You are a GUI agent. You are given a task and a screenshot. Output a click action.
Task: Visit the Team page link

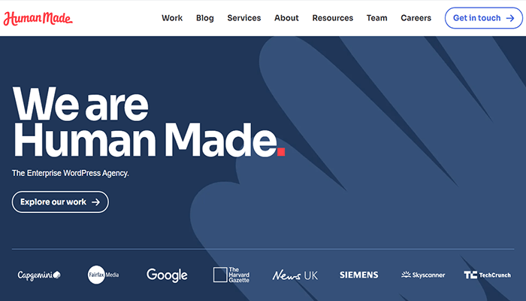click(x=376, y=18)
